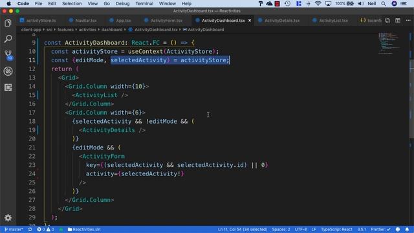Click the ActivityForm tag on line 22
414x233 pixels.
click(x=103, y=156)
